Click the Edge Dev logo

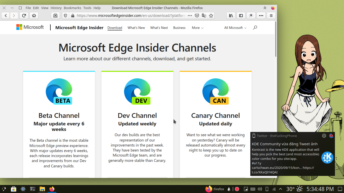point(137,91)
